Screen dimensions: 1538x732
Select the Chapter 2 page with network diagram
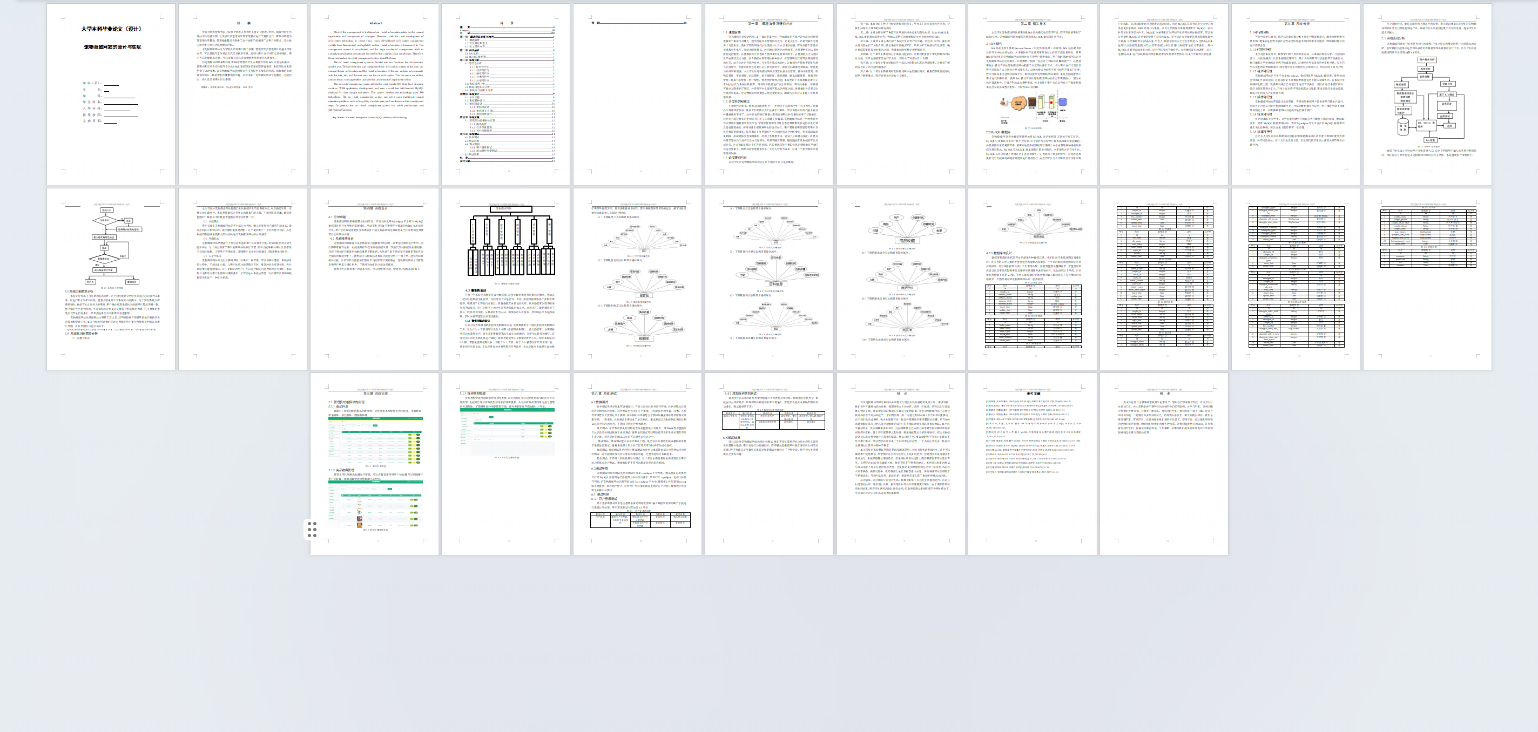click(x=1033, y=94)
